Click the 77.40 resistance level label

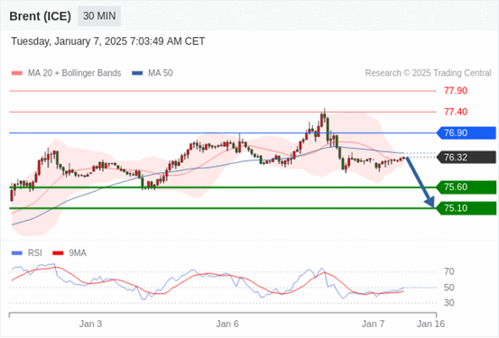[x=456, y=112]
